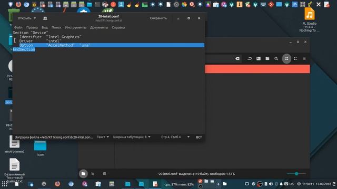This screenshot has width=337, height=189.
Task: Open the Вид menu
Action: coord(44,27)
